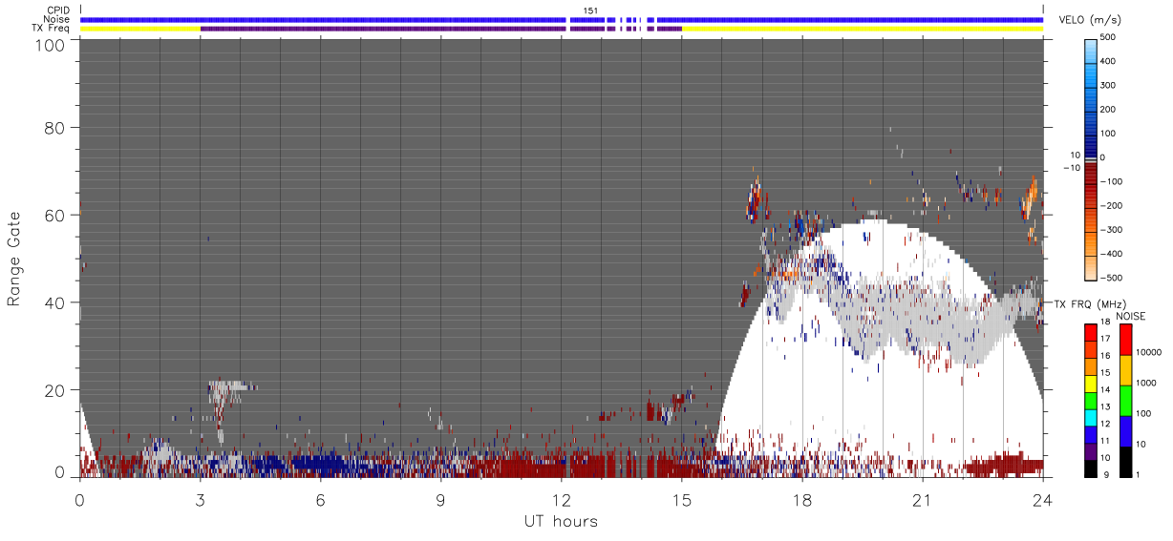This screenshot has width=1173, height=541.
Task: Click the 6 tick on UT hours axis
Action: [x=320, y=500]
